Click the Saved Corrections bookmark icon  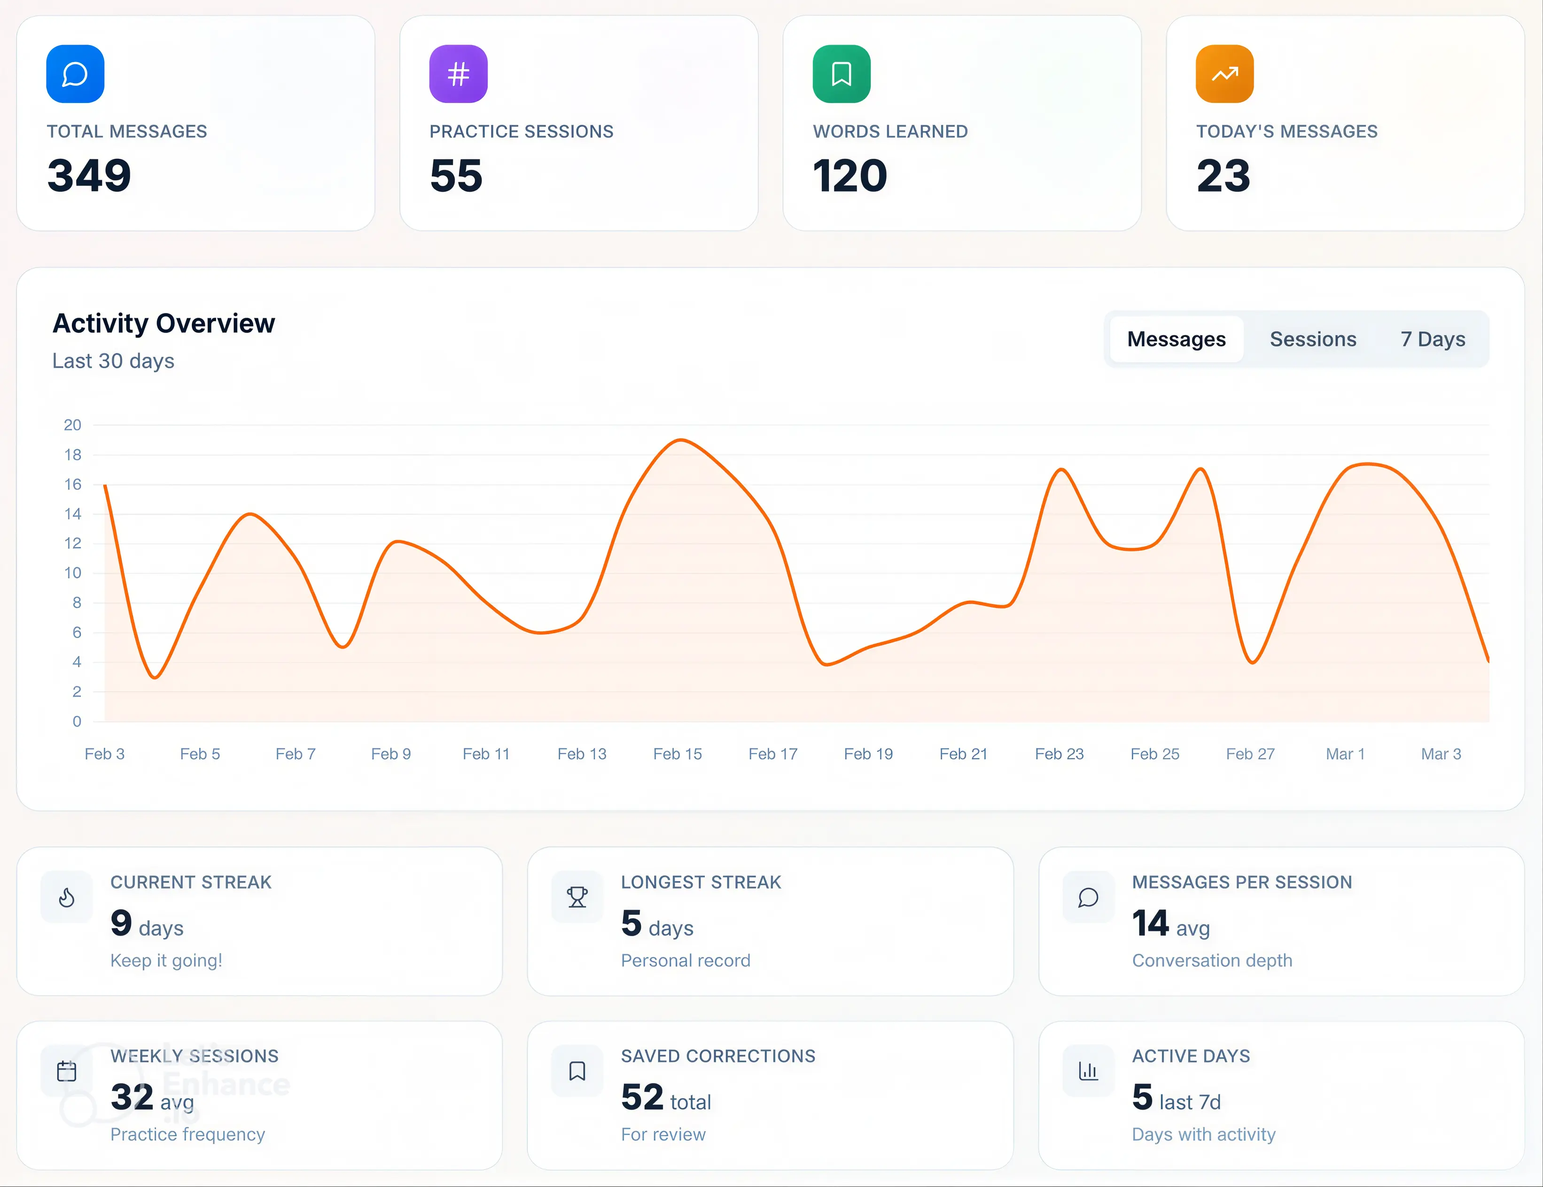point(578,1071)
